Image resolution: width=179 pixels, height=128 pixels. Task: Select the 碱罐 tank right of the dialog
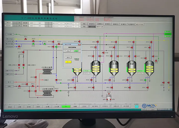pos(96,68)
